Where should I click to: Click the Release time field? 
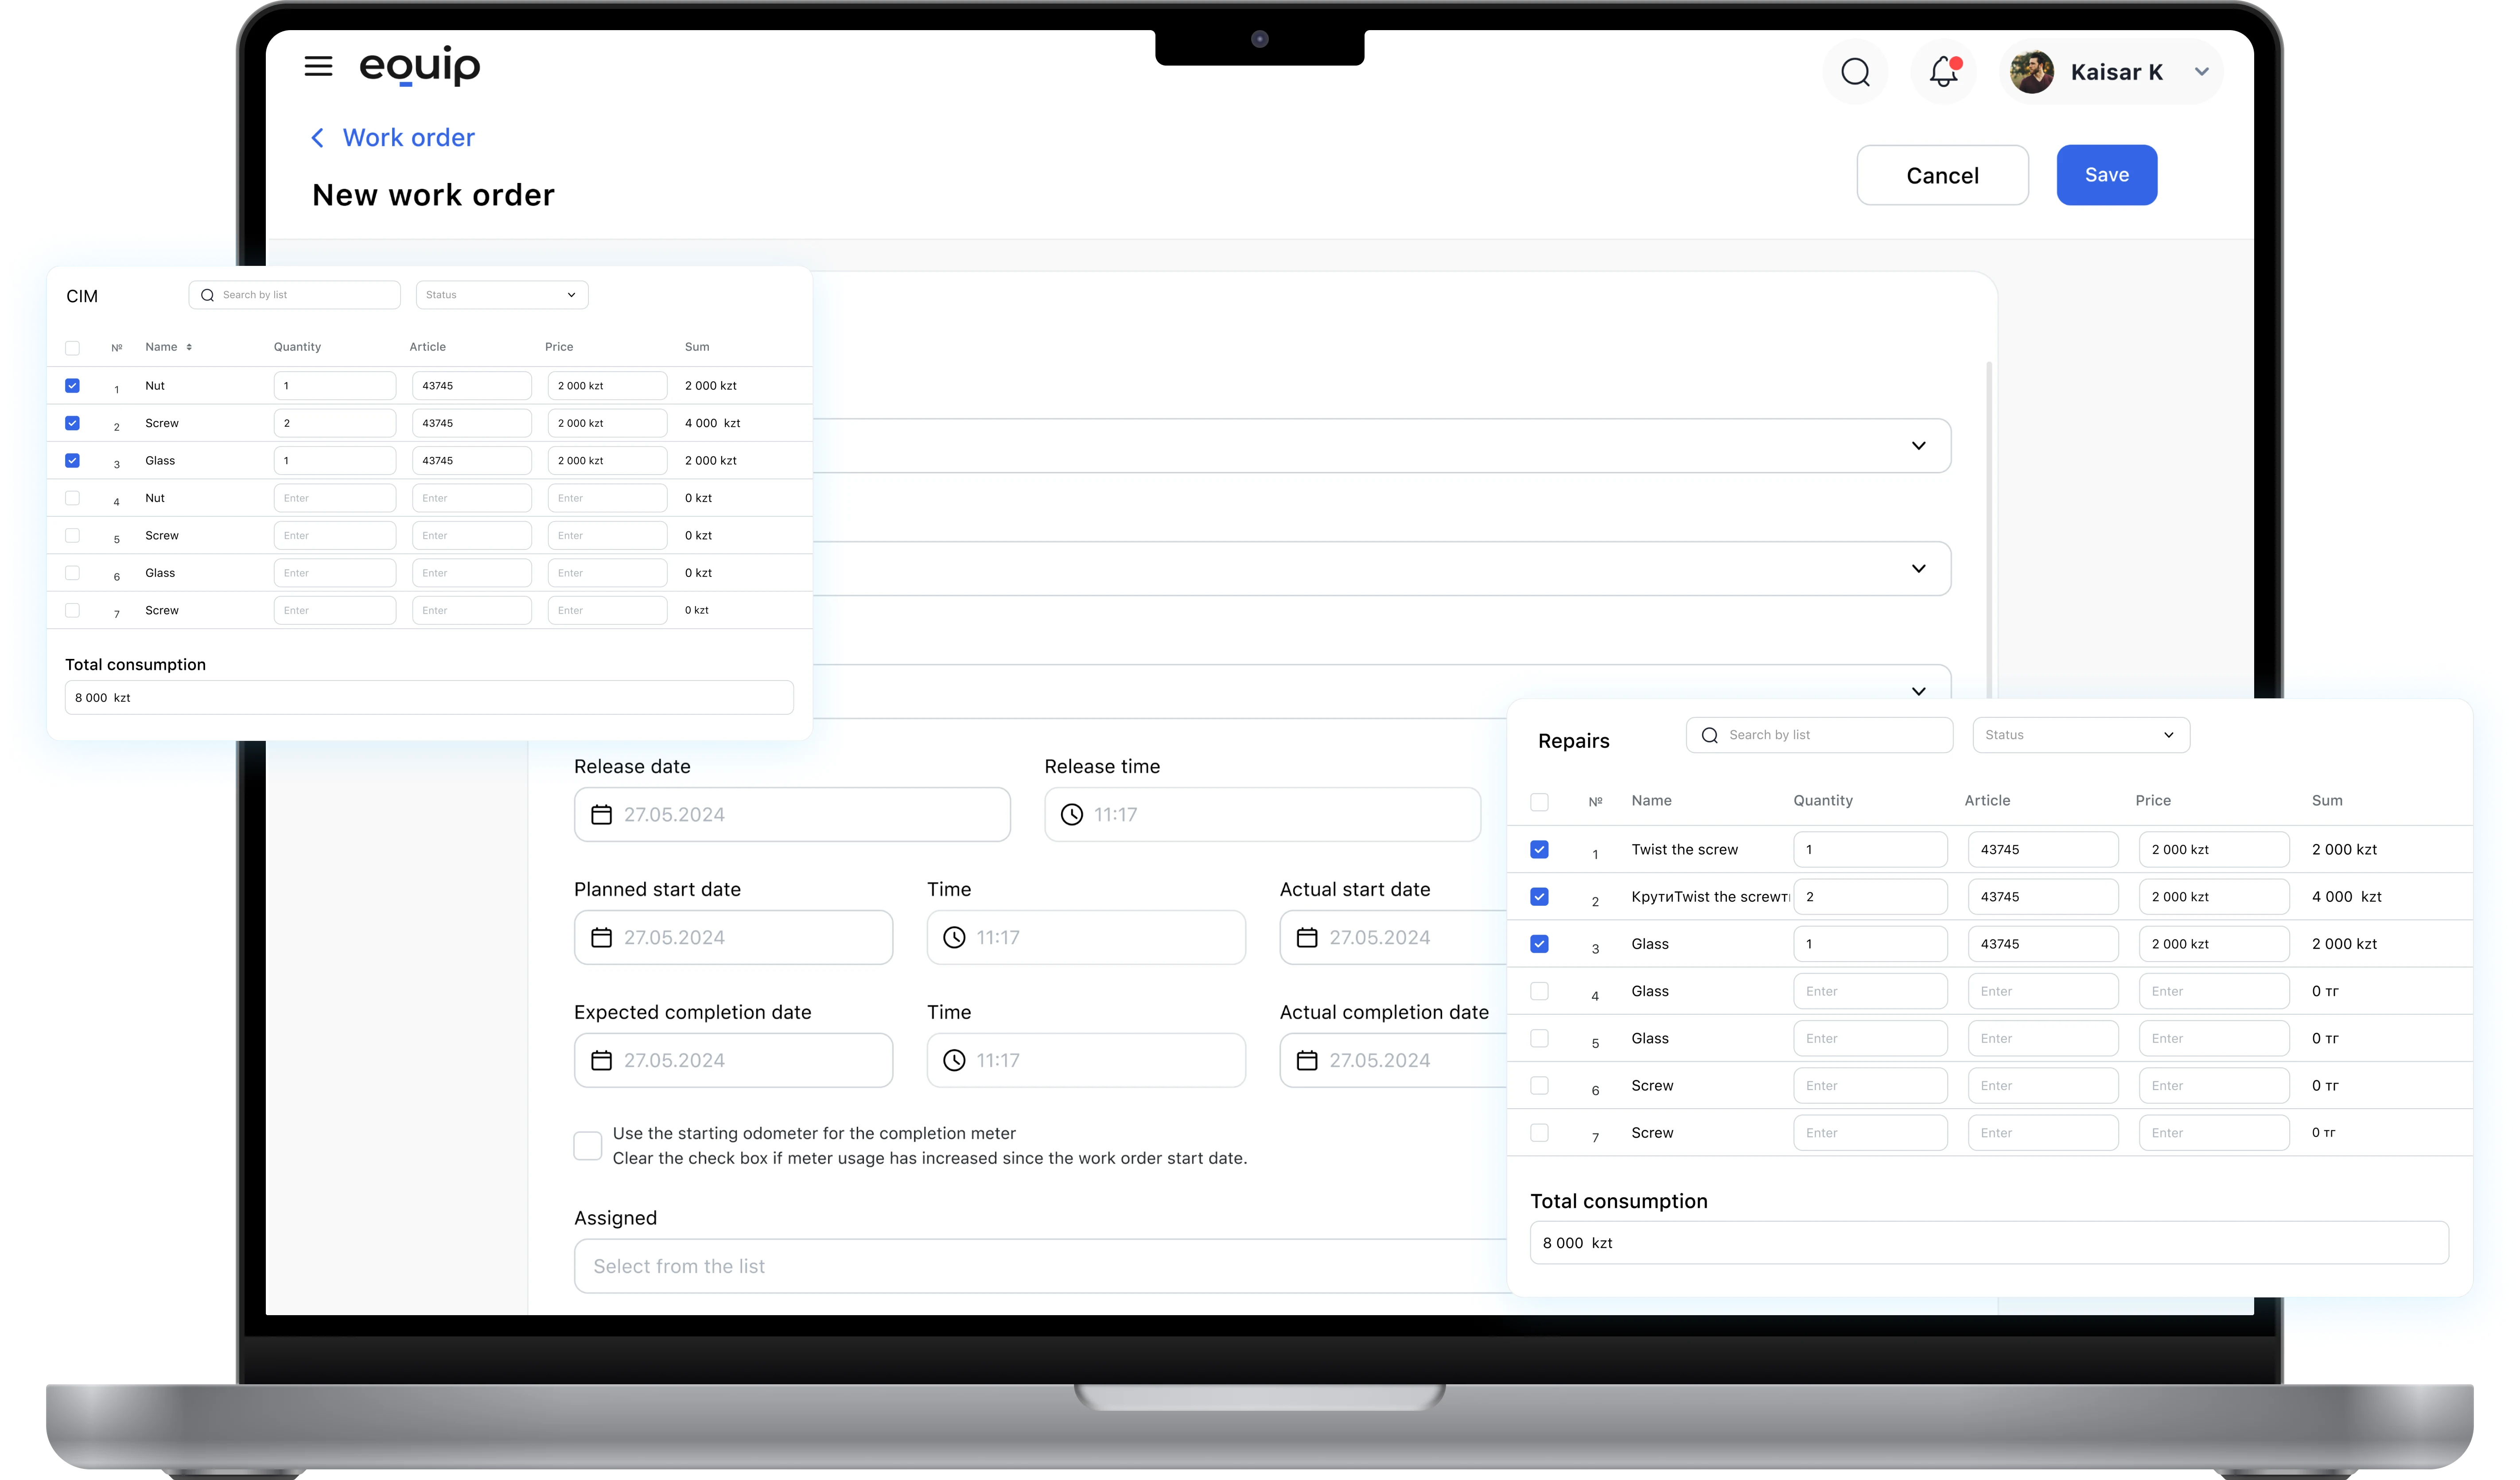click(x=1262, y=815)
